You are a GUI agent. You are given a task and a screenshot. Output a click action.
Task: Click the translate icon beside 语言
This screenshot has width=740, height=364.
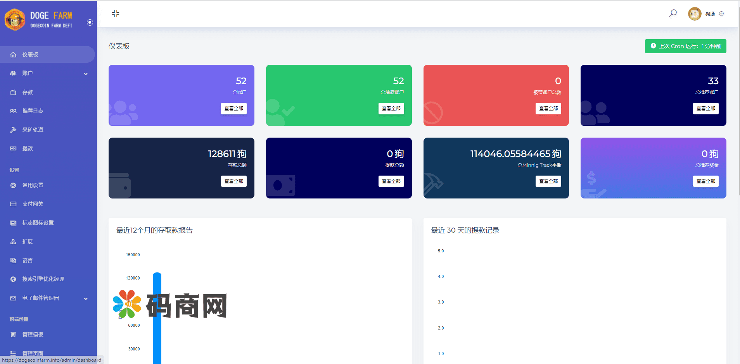point(13,260)
